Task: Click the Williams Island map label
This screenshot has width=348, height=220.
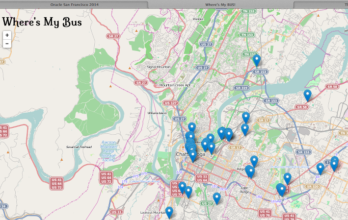Action: [x=157, y=113]
